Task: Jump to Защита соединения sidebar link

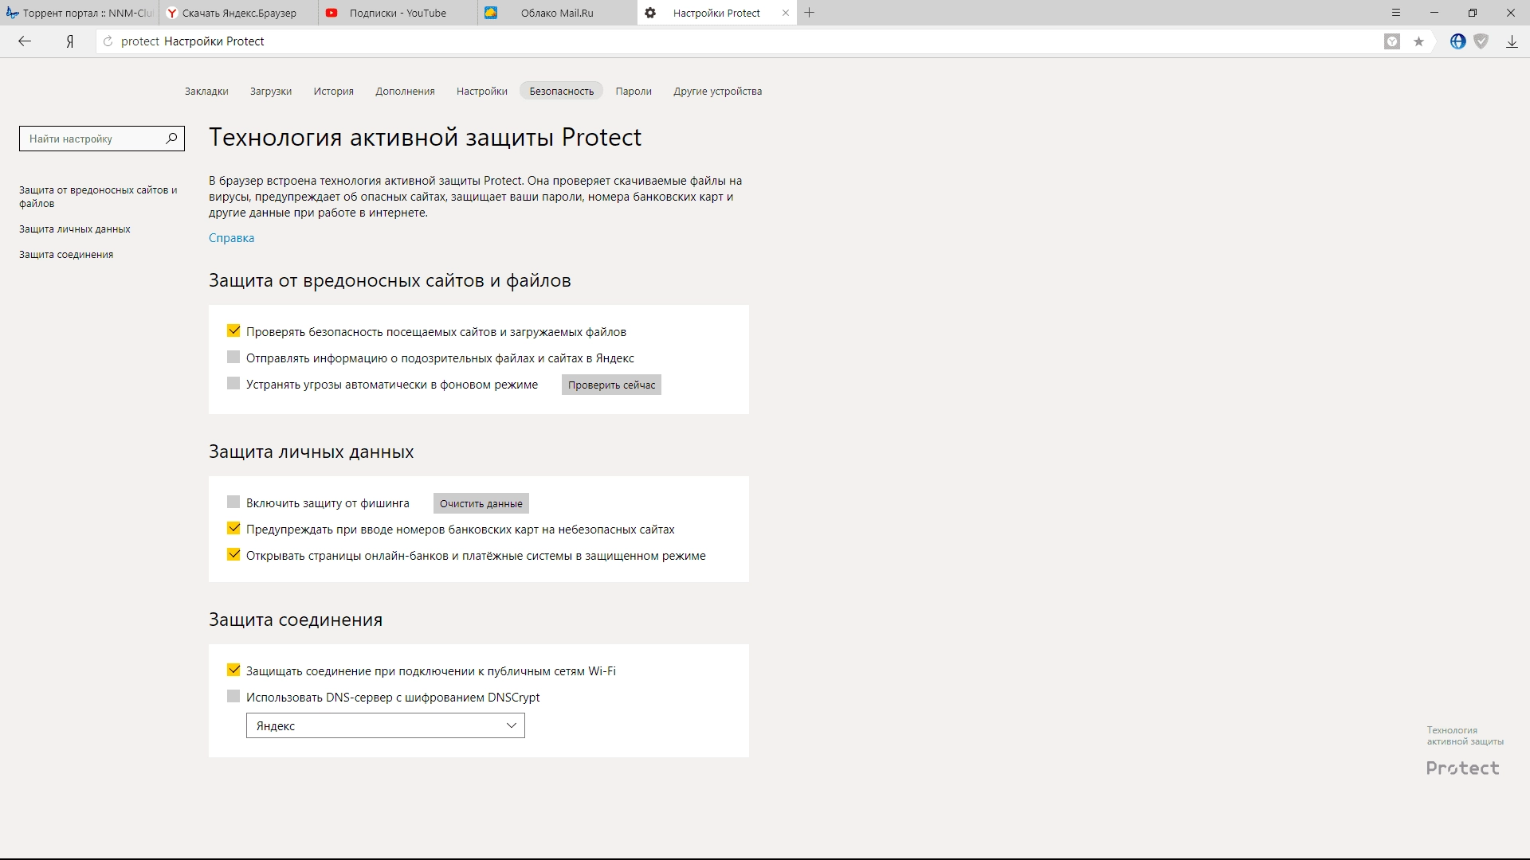Action: coord(66,255)
